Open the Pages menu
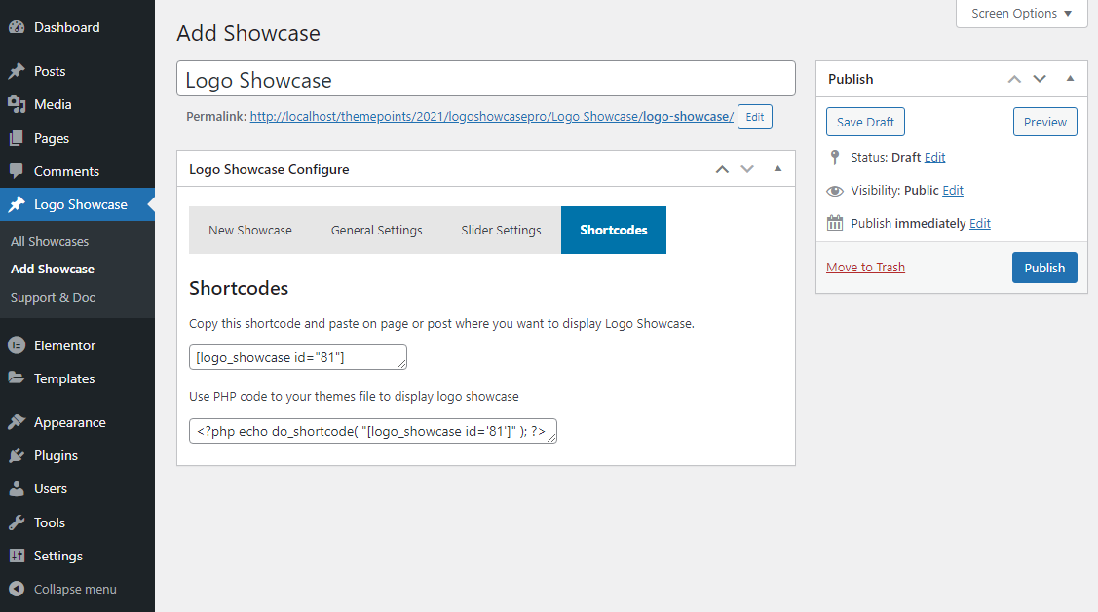The image size is (1098, 612). click(77, 138)
